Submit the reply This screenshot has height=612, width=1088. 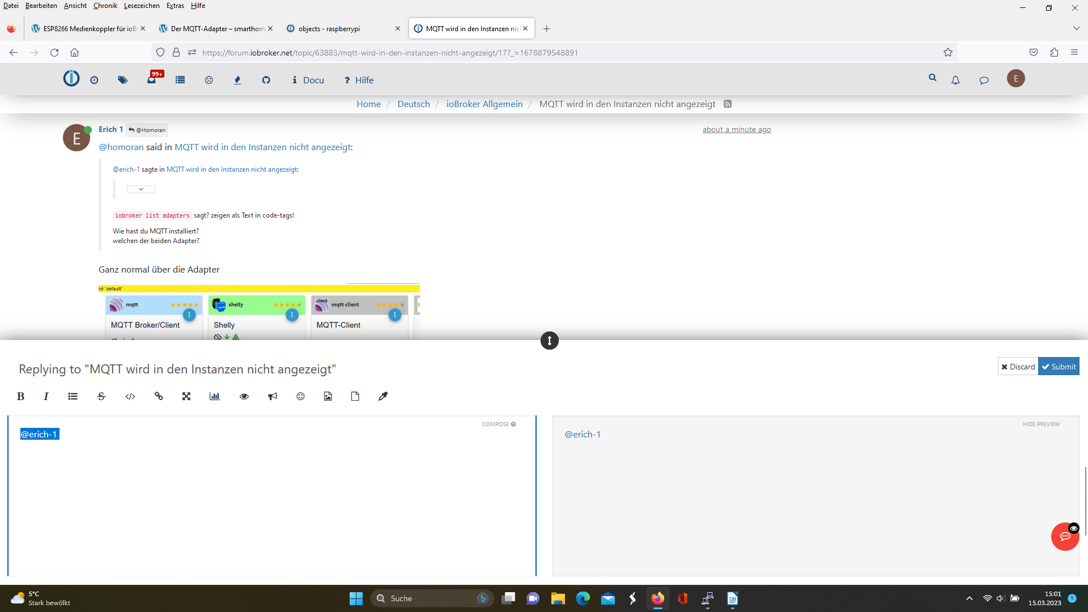pos(1059,367)
